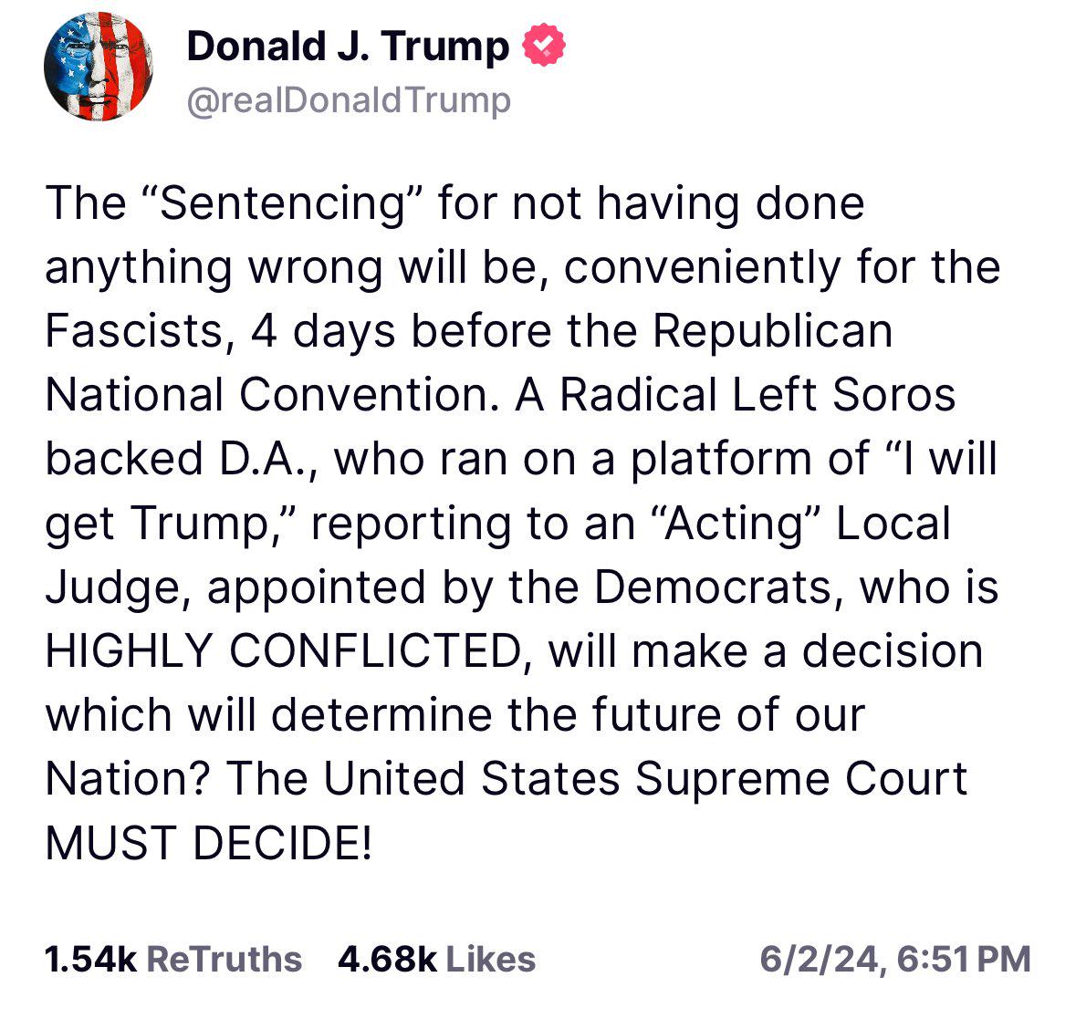Open the 6/2/24, 6:51 PM timestamp

pyautogui.click(x=894, y=959)
